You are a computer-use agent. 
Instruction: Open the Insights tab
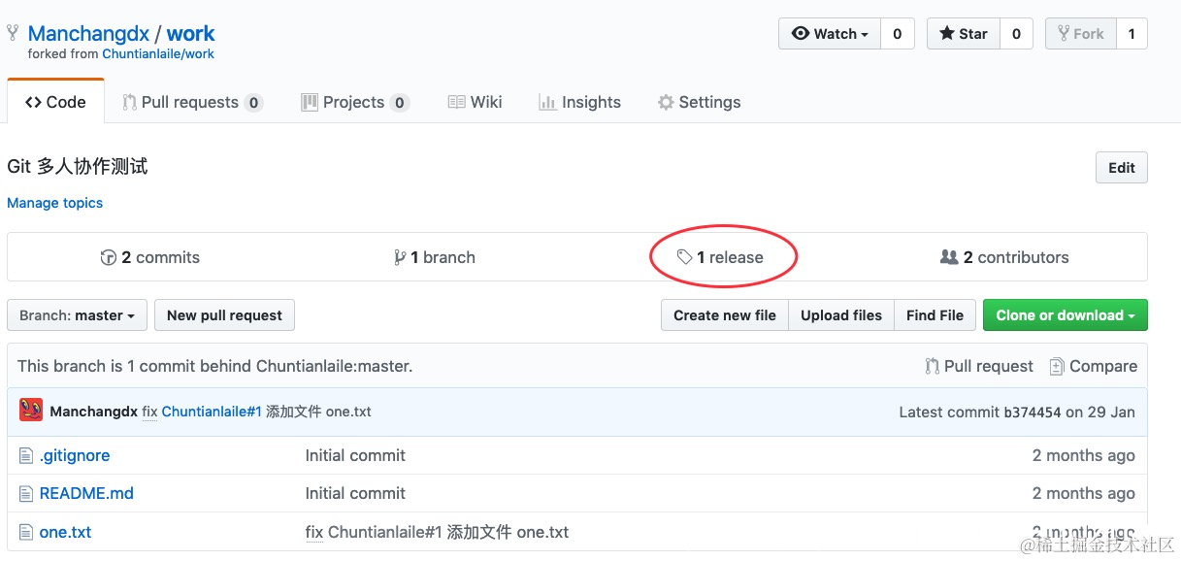point(579,102)
